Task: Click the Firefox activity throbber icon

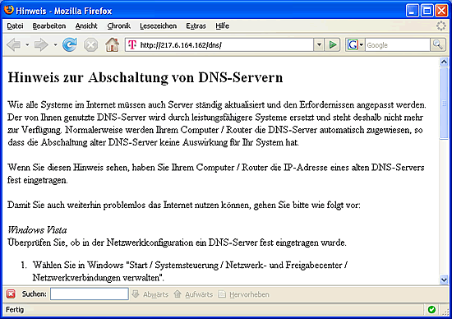Action: [440, 25]
